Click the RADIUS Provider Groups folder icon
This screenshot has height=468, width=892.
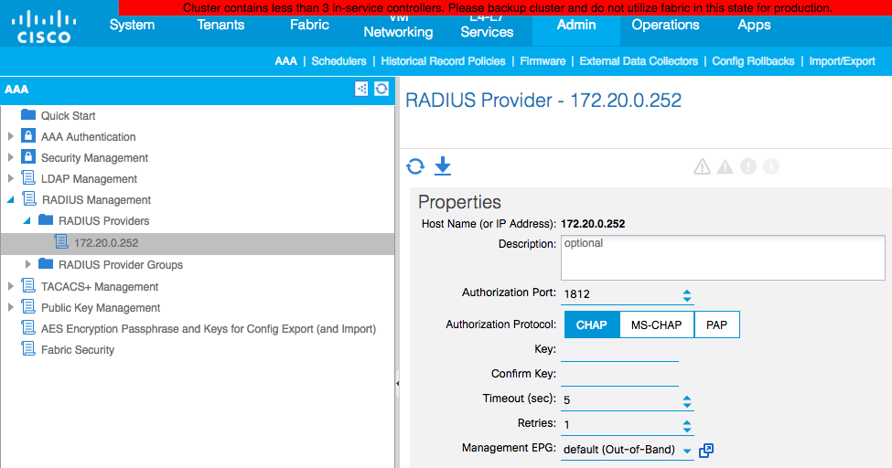(x=46, y=264)
